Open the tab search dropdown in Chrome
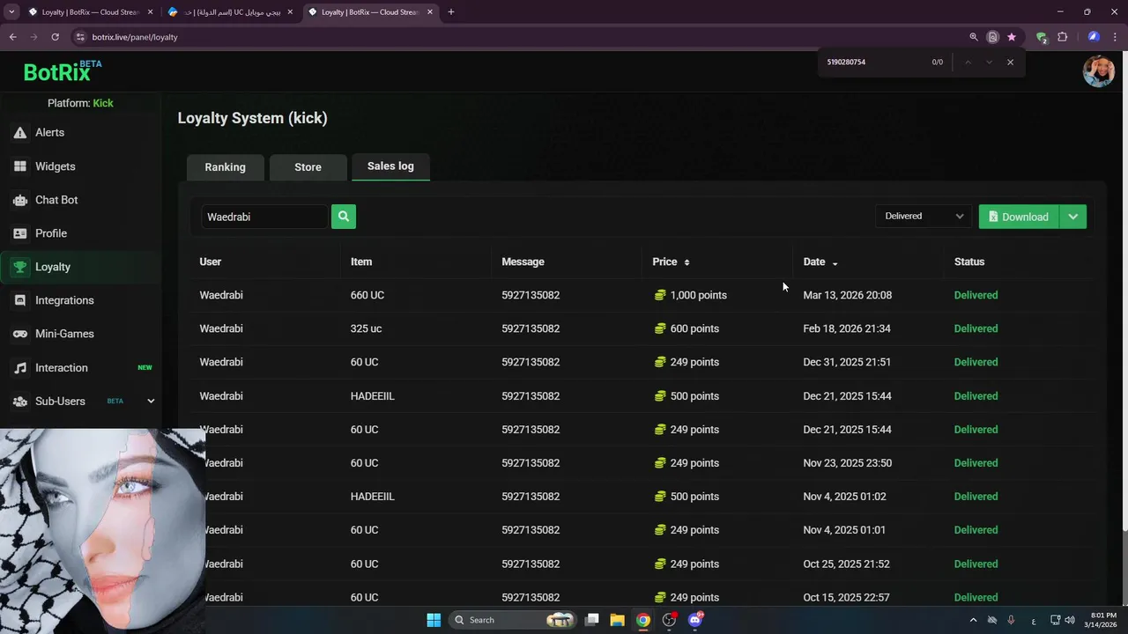Image resolution: width=1128 pixels, height=634 pixels. click(11, 12)
